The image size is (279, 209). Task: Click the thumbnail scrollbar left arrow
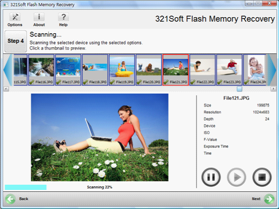pyautogui.click(x=6, y=88)
